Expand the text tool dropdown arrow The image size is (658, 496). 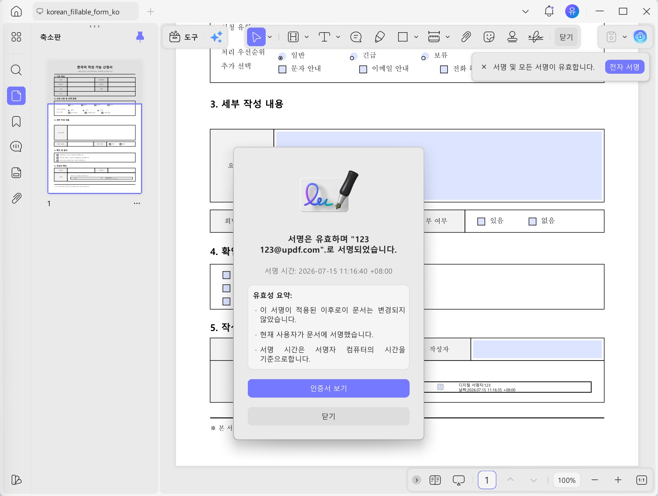[338, 37]
